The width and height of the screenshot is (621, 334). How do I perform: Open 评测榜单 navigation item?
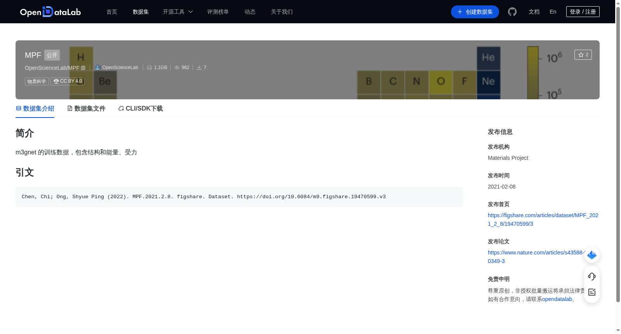click(x=218, y=12)
